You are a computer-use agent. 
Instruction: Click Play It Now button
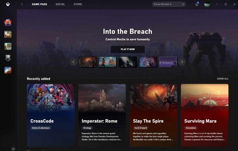[x=128, y=49]
